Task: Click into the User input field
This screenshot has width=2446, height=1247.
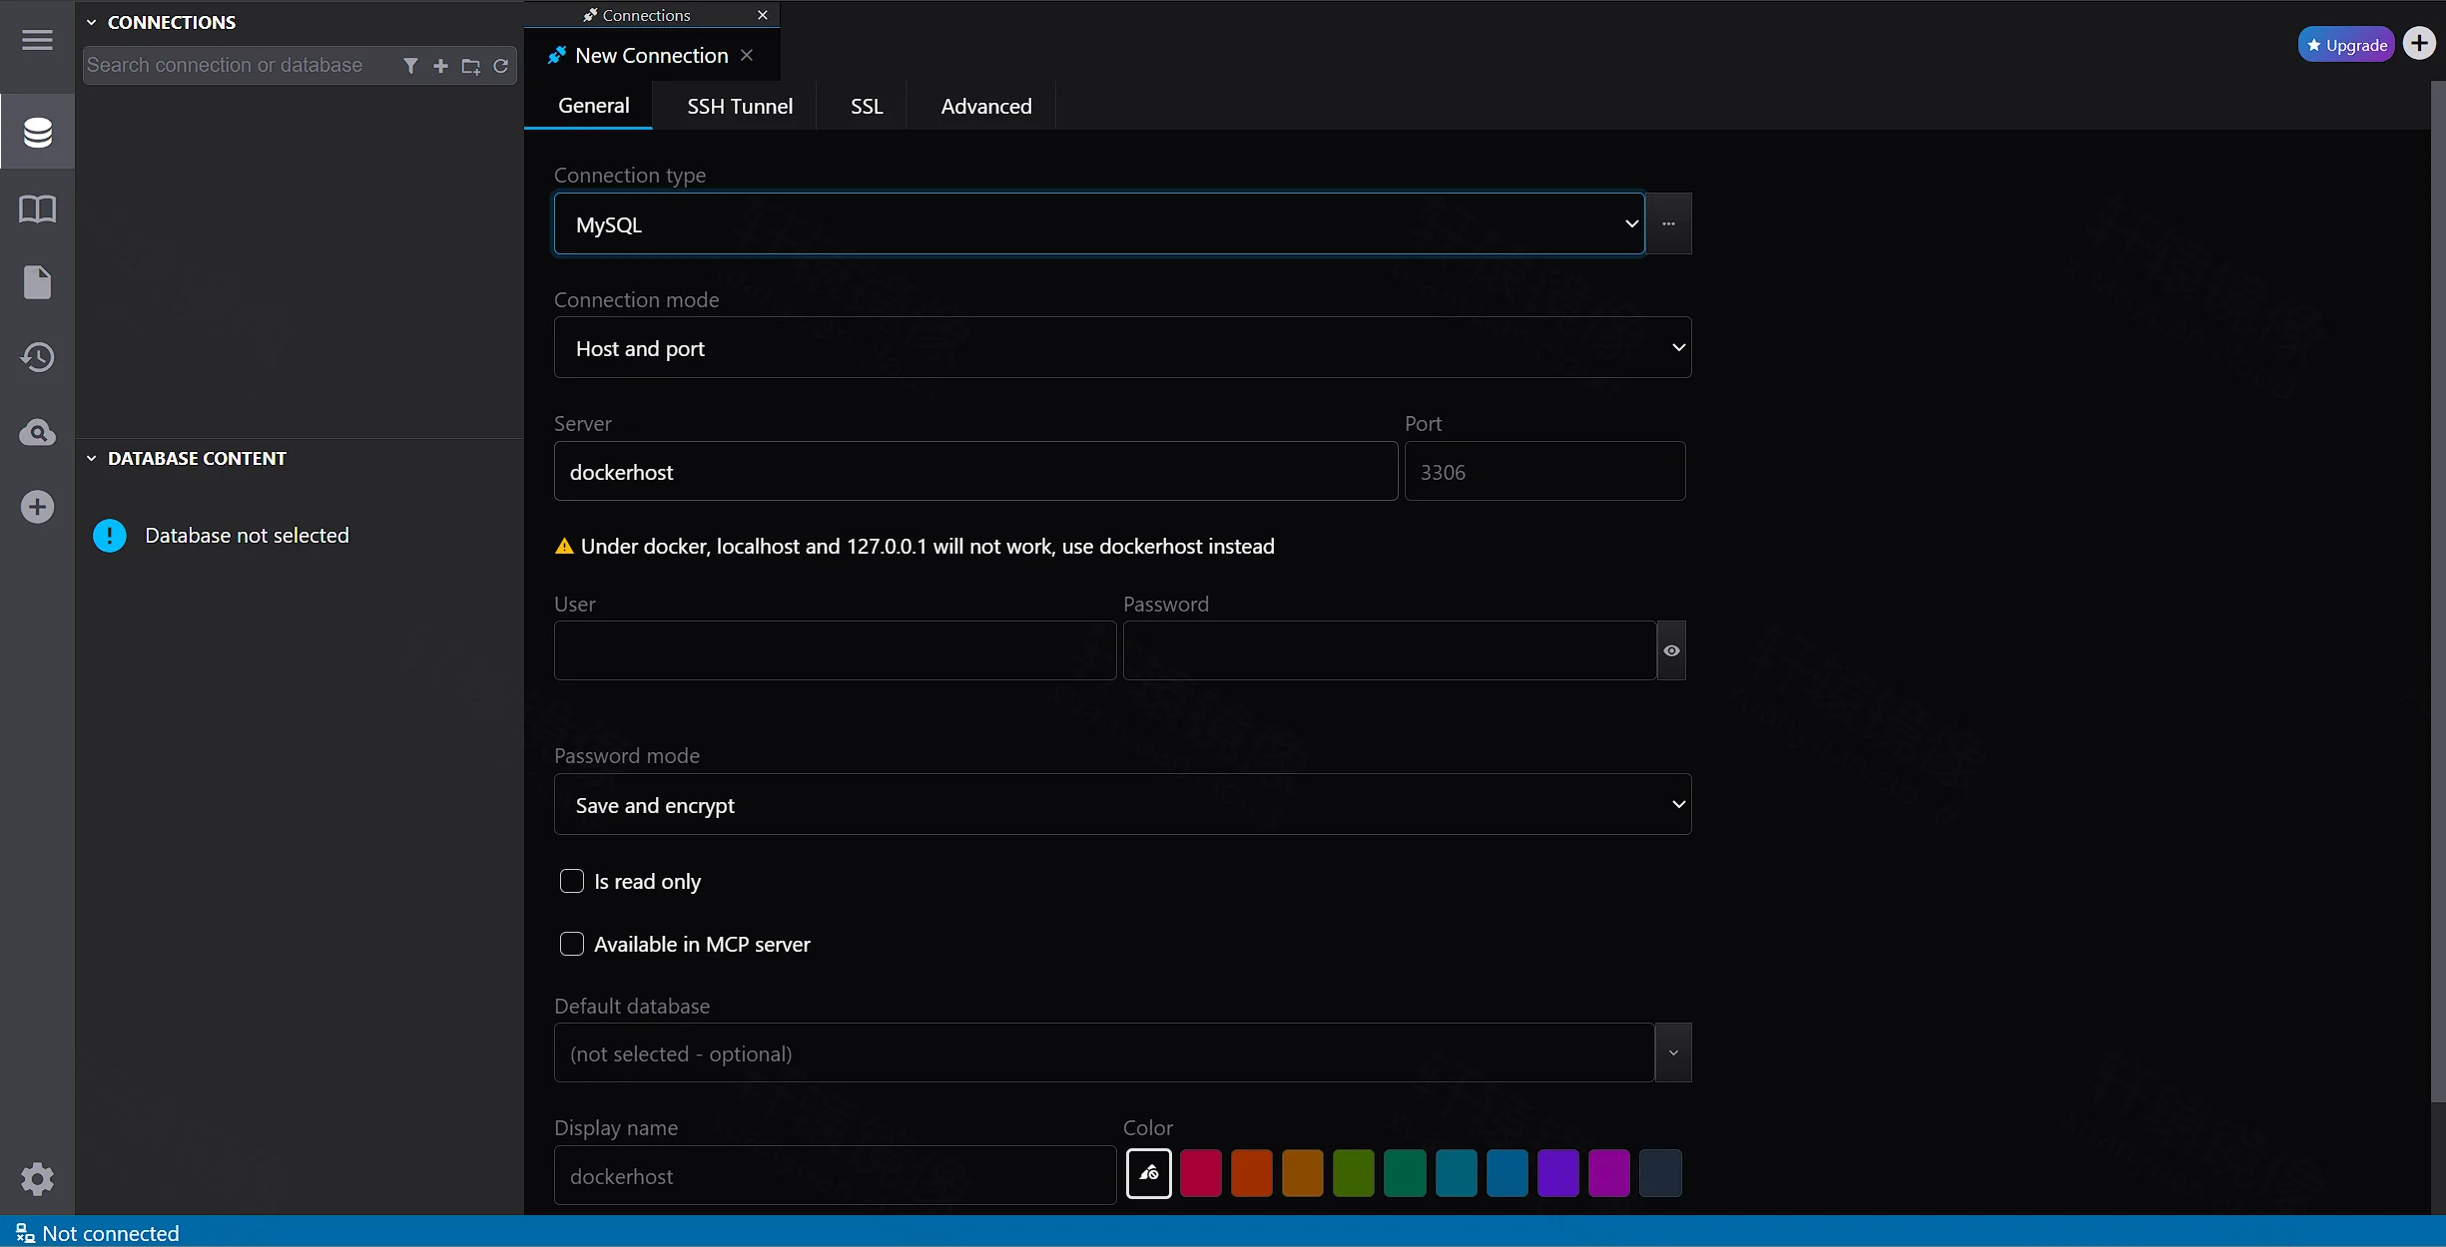Action: [x=835, y=650]
